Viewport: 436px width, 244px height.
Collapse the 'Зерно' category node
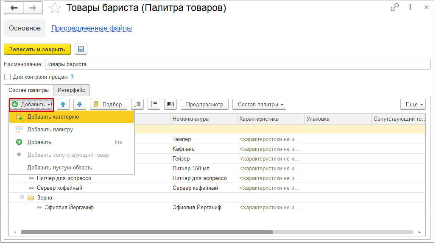tap(22, 197)
